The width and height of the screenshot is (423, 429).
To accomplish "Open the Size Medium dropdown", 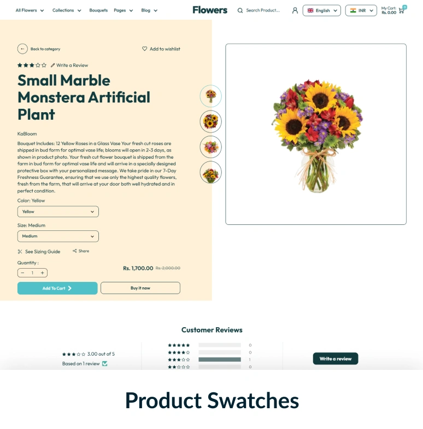I will [x=58, y=236].
